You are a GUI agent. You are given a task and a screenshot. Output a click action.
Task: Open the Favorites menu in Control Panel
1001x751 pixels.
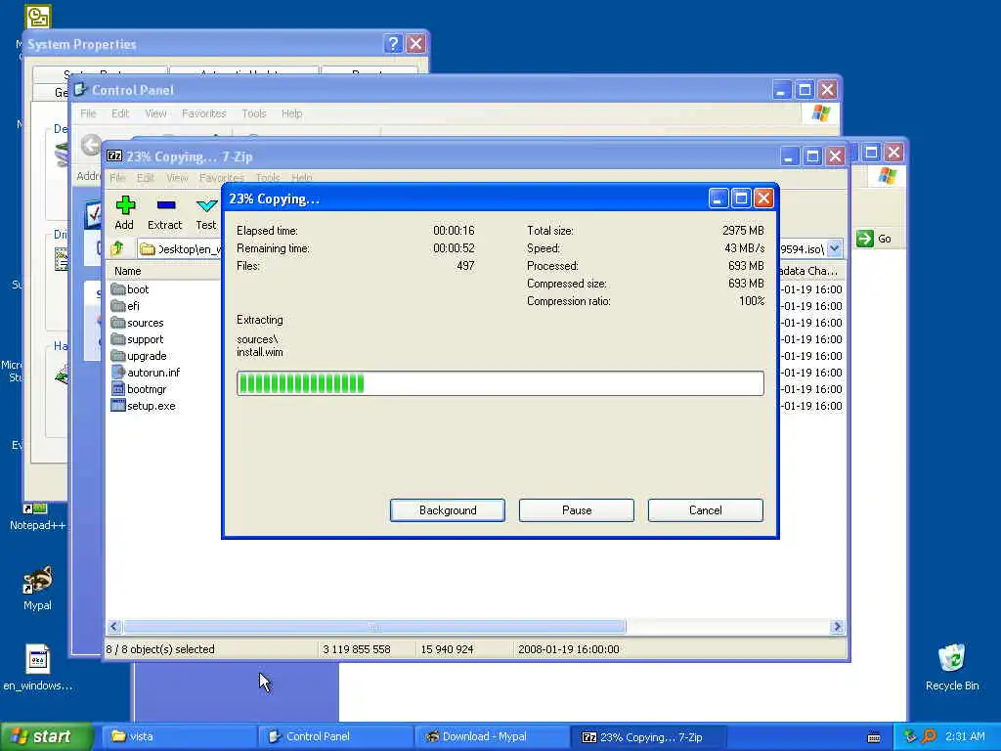(x=203, y=113)
